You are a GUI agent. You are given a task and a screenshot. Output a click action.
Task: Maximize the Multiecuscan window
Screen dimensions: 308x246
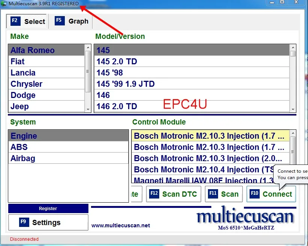pyautogui.click(x=282, y=2)
